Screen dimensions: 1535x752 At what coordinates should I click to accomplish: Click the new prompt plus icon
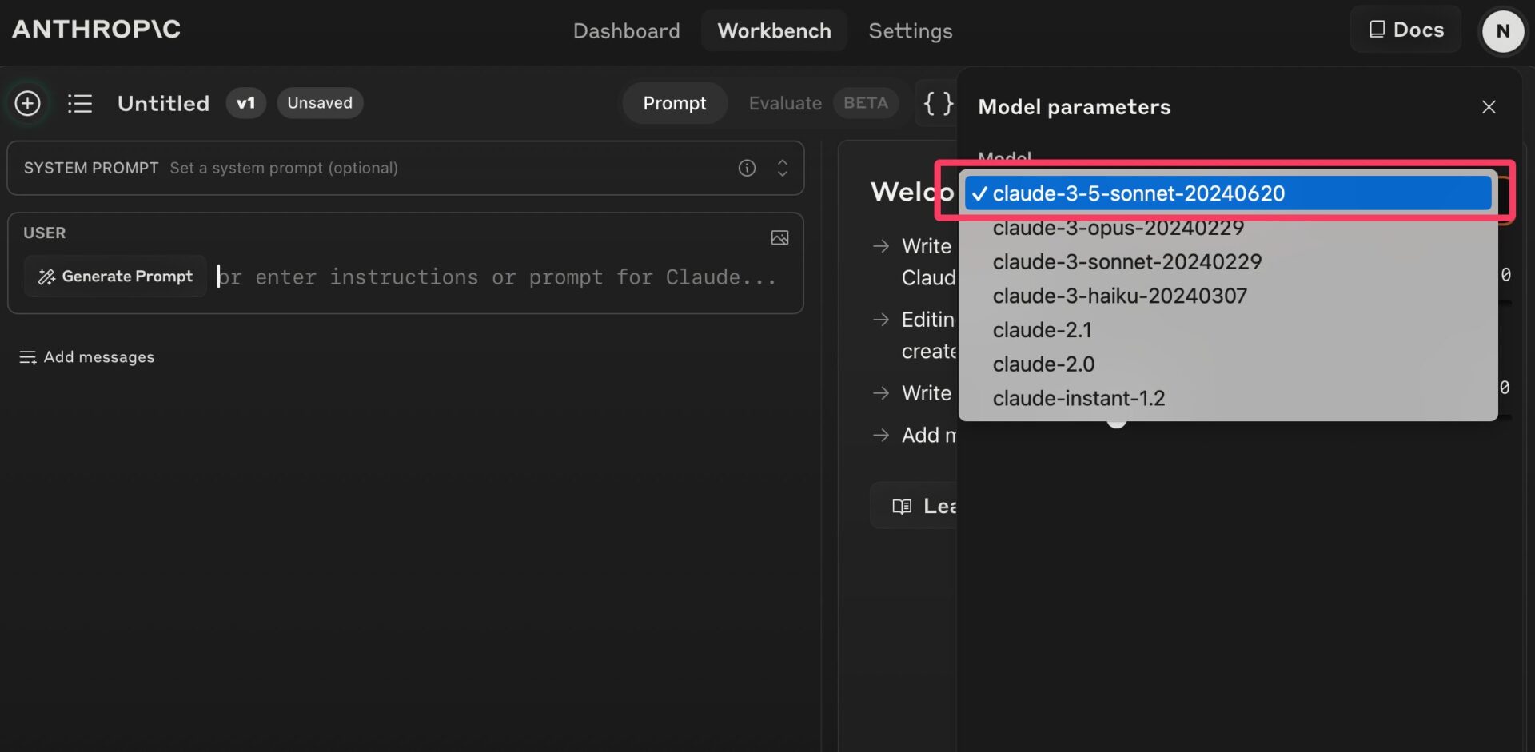click(28, 103)
